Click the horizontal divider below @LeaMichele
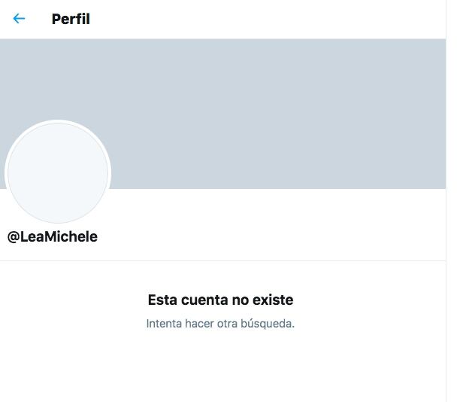 223,261
